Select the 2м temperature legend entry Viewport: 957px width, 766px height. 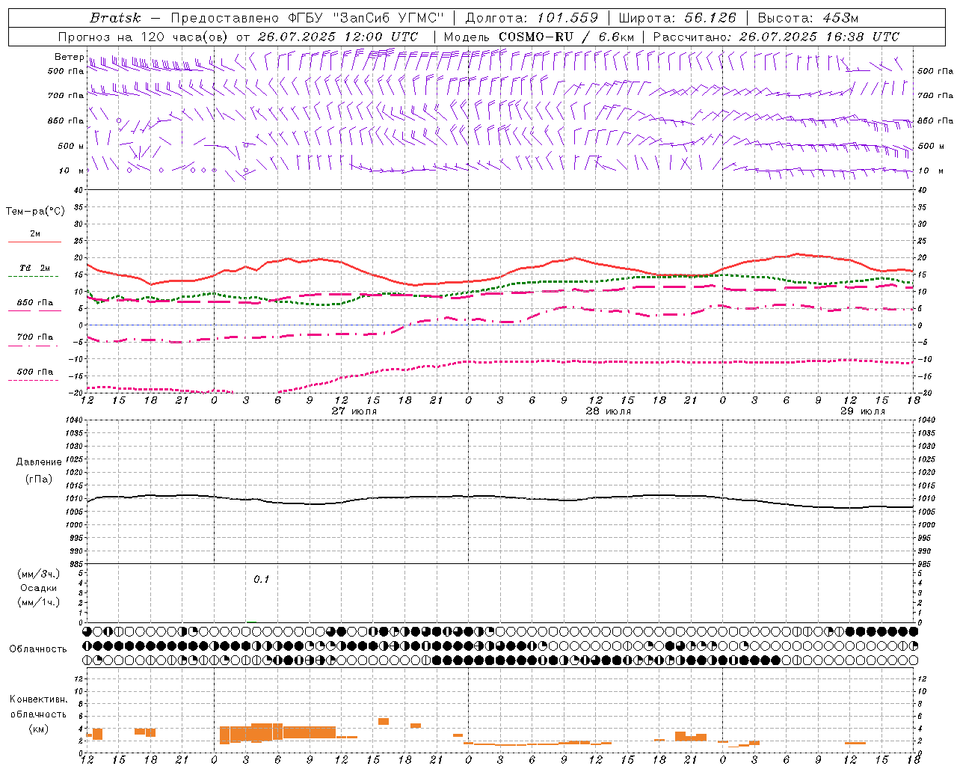35,233
